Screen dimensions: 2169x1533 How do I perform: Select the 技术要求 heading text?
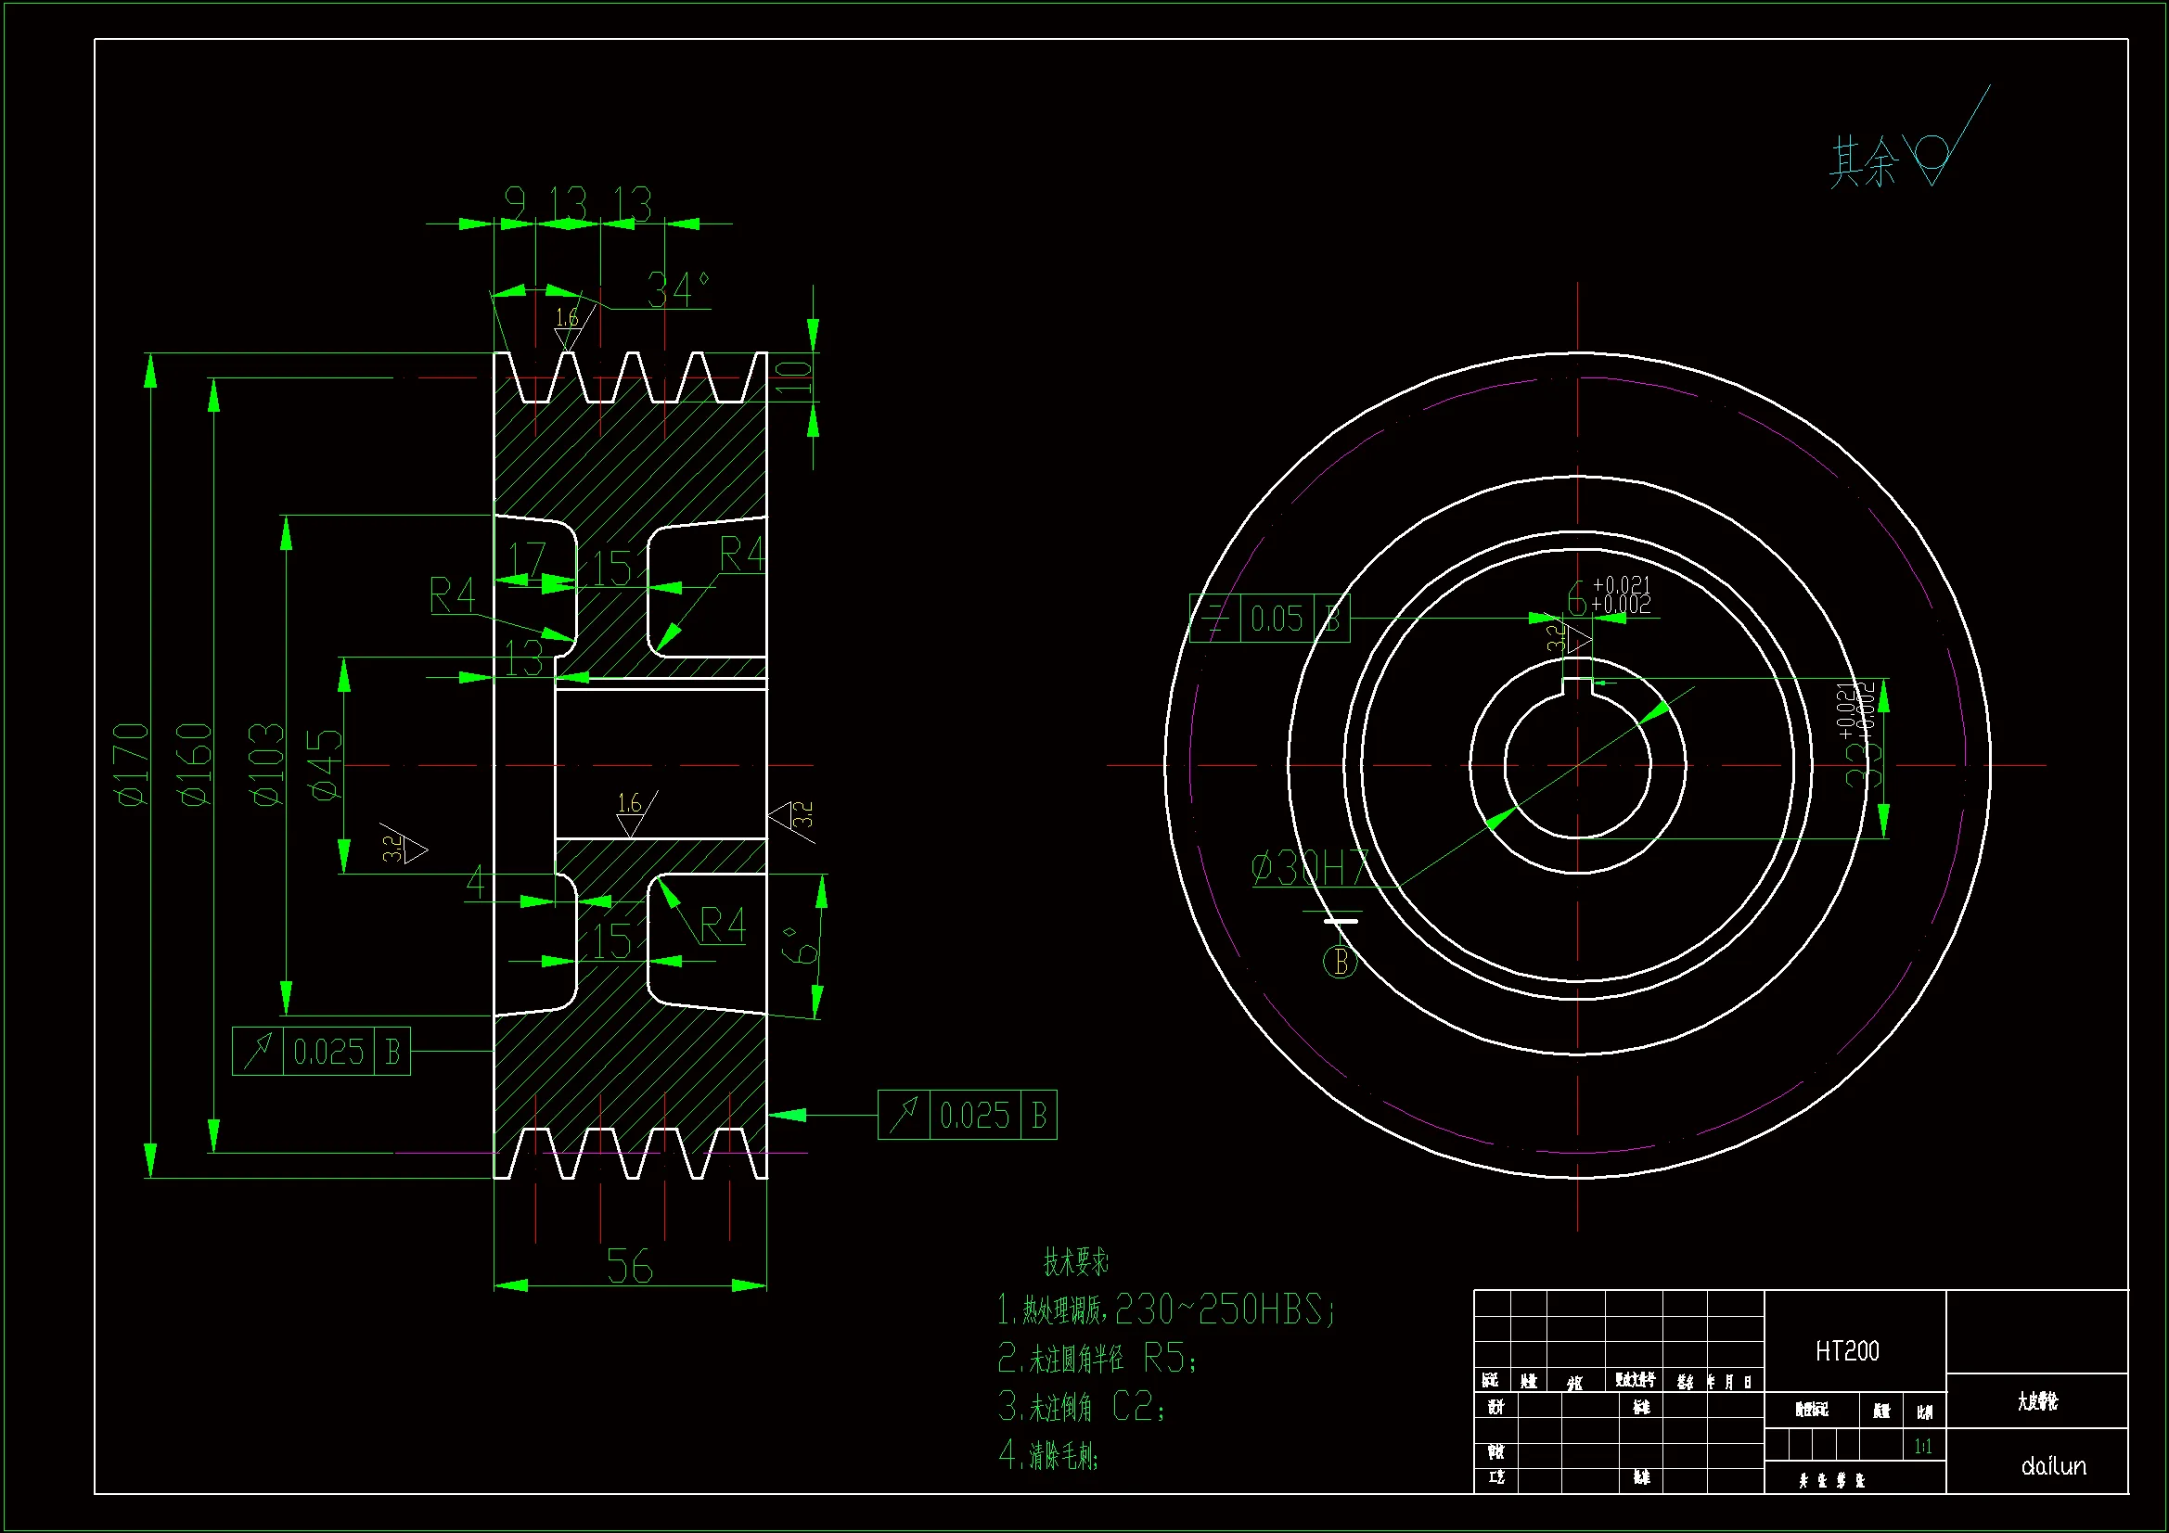point(1075,1261)
